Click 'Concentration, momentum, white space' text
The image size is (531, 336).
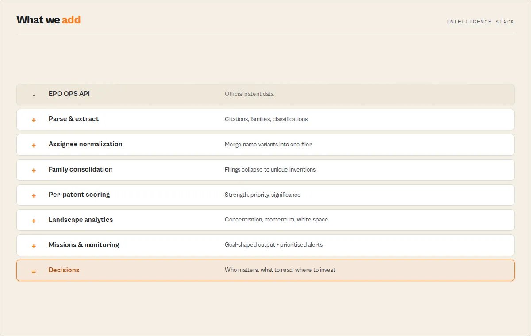(x=276, y=220)
